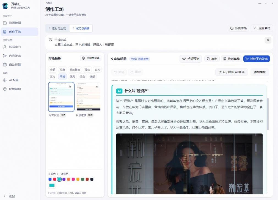Preview the 问答手册 template

tap(63, 115)
